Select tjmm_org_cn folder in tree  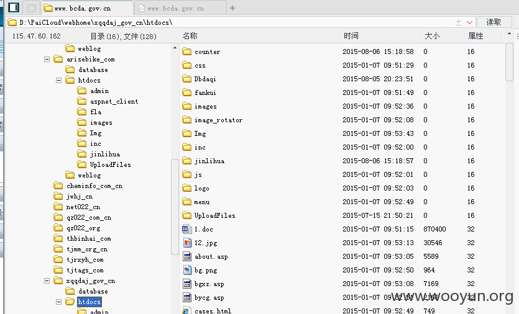point(87,249)
